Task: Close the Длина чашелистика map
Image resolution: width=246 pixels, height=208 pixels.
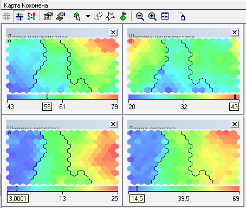Action: (113, 33)
